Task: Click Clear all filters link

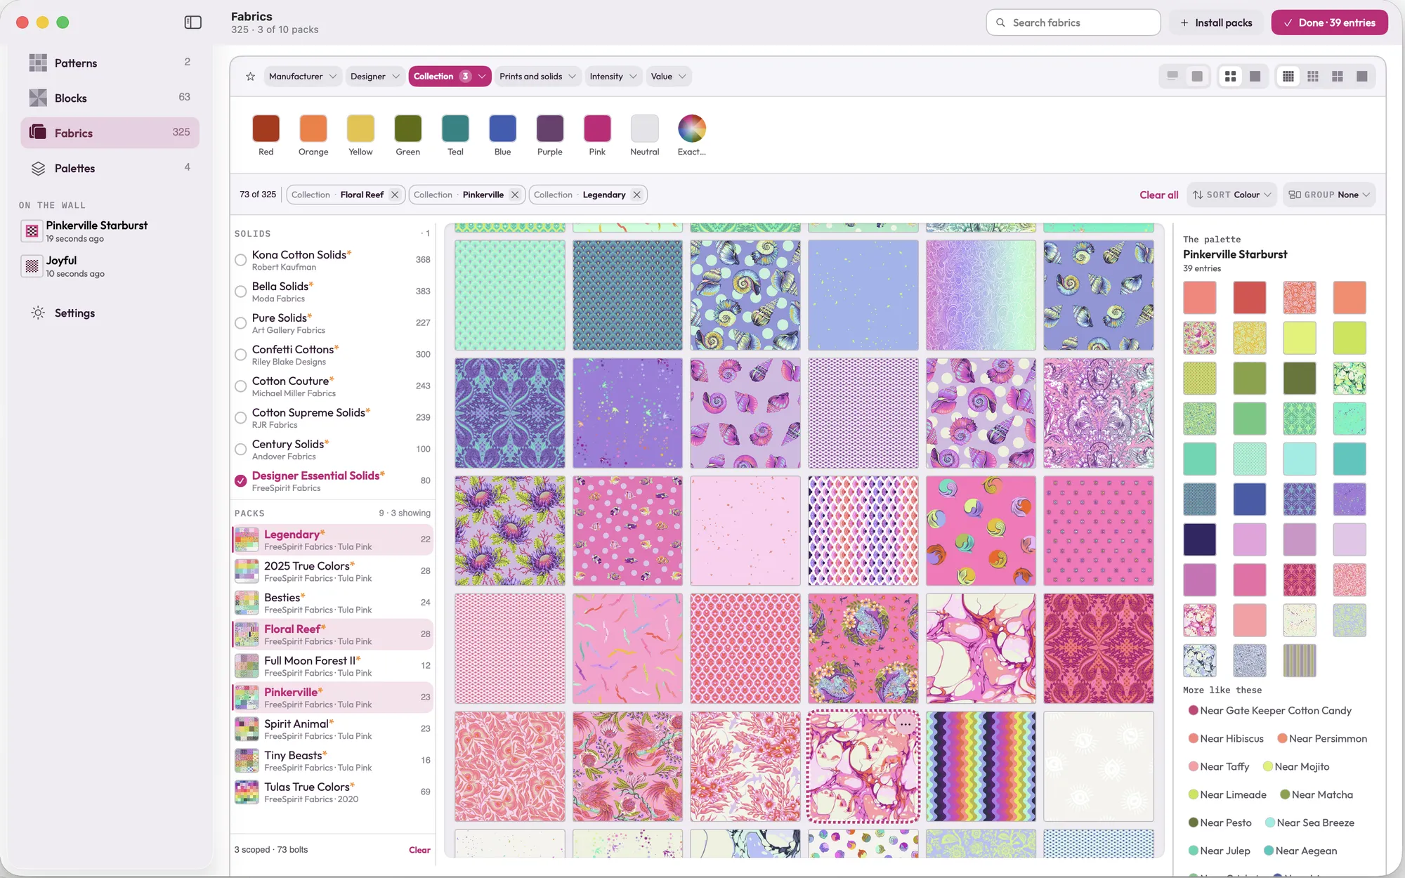Action: (1158, 195)
